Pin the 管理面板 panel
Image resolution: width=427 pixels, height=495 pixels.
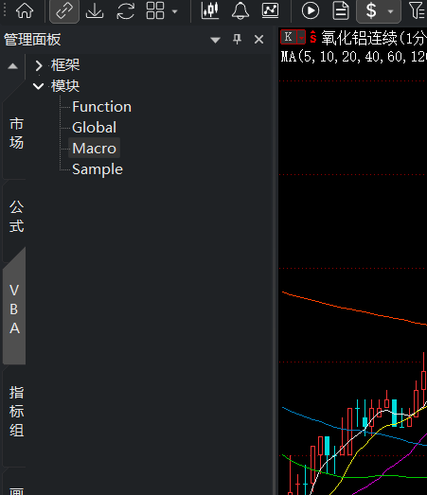[x=237, y=40]
